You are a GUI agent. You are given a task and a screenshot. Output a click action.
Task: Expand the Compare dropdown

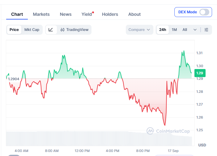coord(139,30)
